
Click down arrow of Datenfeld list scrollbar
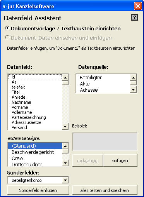tap(65, 126)
